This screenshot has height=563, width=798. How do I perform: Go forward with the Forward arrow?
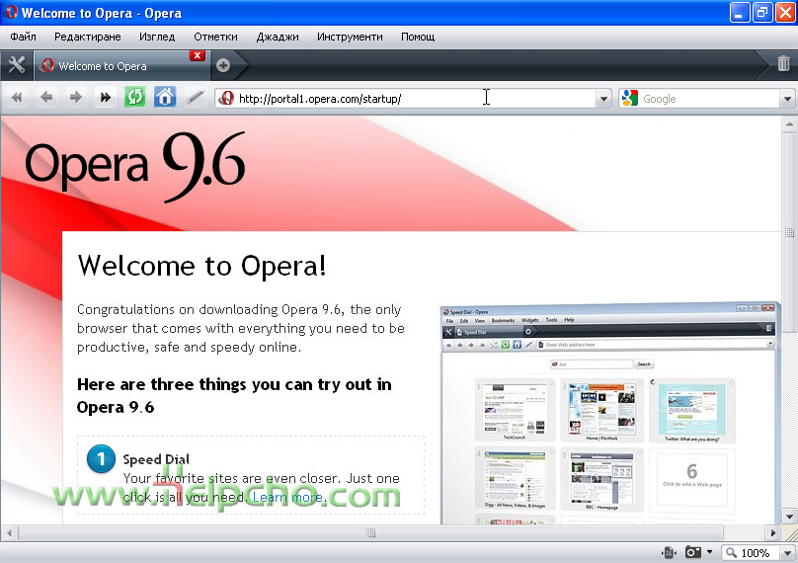coord(76,97)
